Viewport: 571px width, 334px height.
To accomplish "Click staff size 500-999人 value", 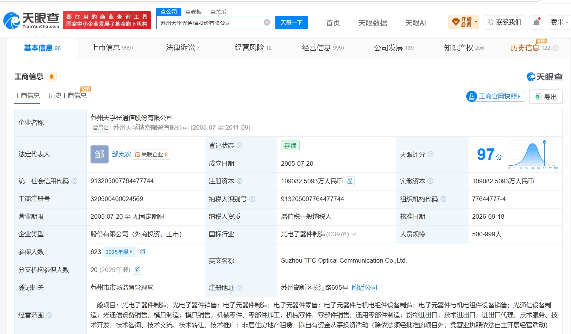I will coord(487,234).
